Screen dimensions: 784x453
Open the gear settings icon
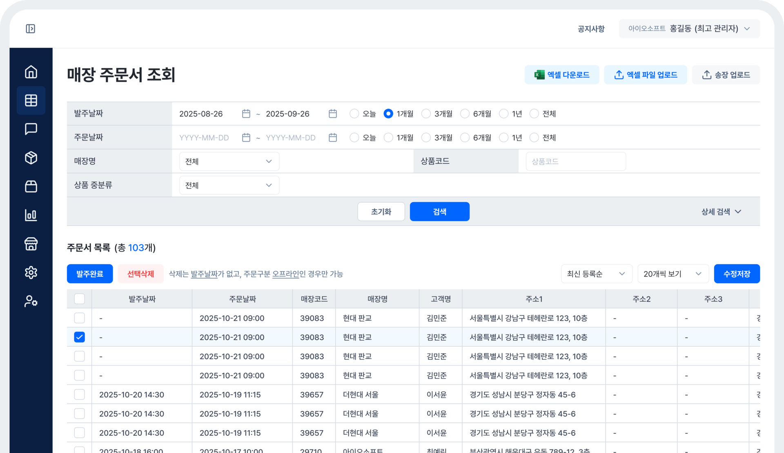(31, 272)
